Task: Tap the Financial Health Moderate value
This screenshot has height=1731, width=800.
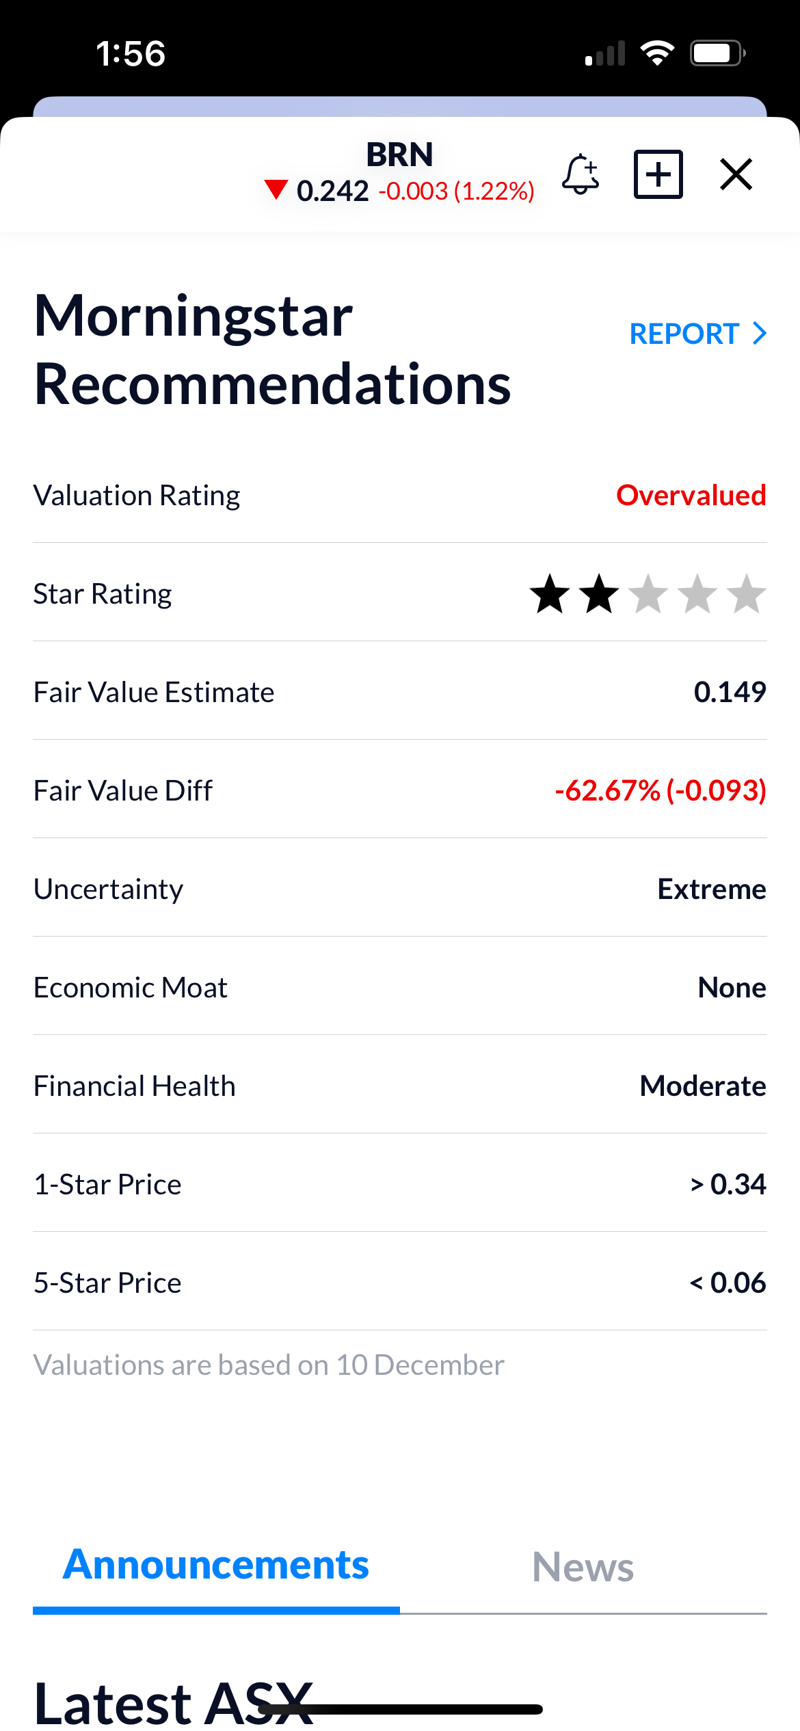Action: tap(702, 1086)
